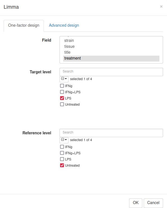The width and height of the screenshot is (167, 208).
Task: Uncheck LPS under Target level
Action: 62,98
